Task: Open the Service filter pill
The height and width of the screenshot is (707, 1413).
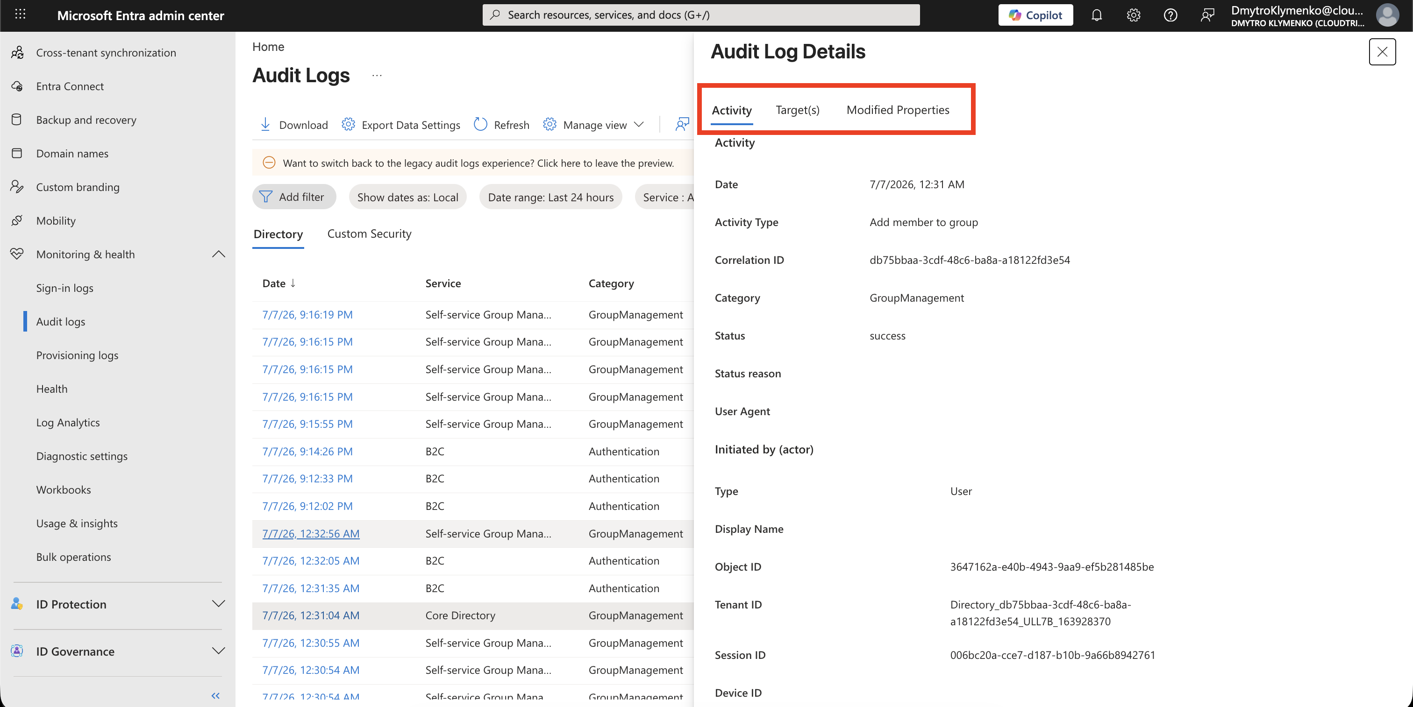Action: [x=665, y=197]
